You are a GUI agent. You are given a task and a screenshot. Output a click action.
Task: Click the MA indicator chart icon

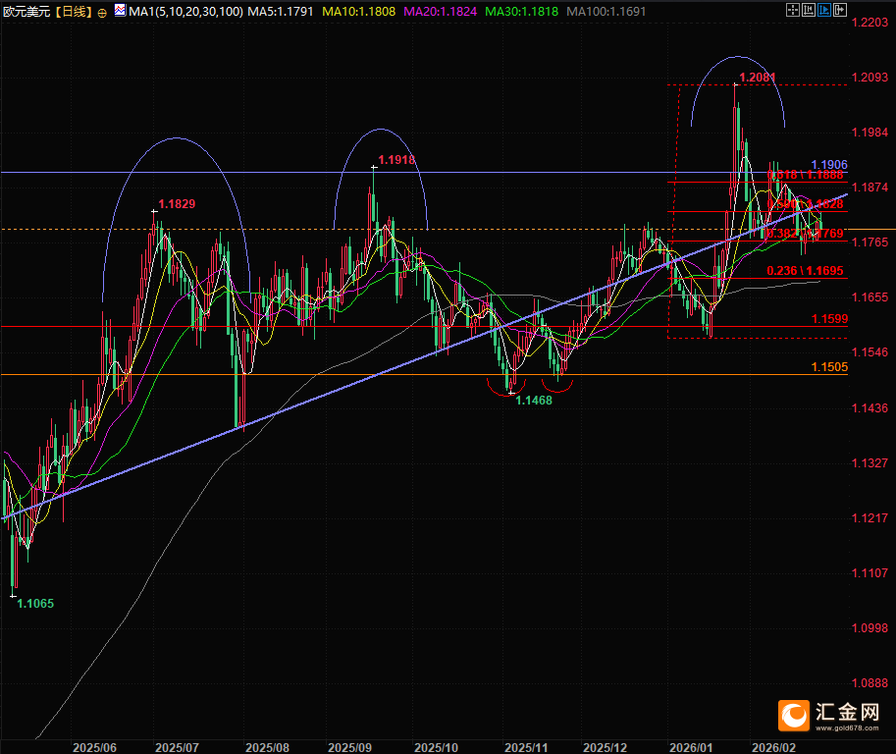[x=120, y=12]
